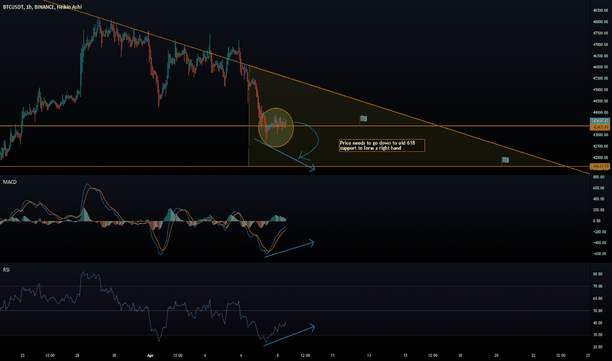Click the 80.00 RSI axis label
Image resolution: width=612 pixels, height=361 pixels.
[x=598, y=274]
